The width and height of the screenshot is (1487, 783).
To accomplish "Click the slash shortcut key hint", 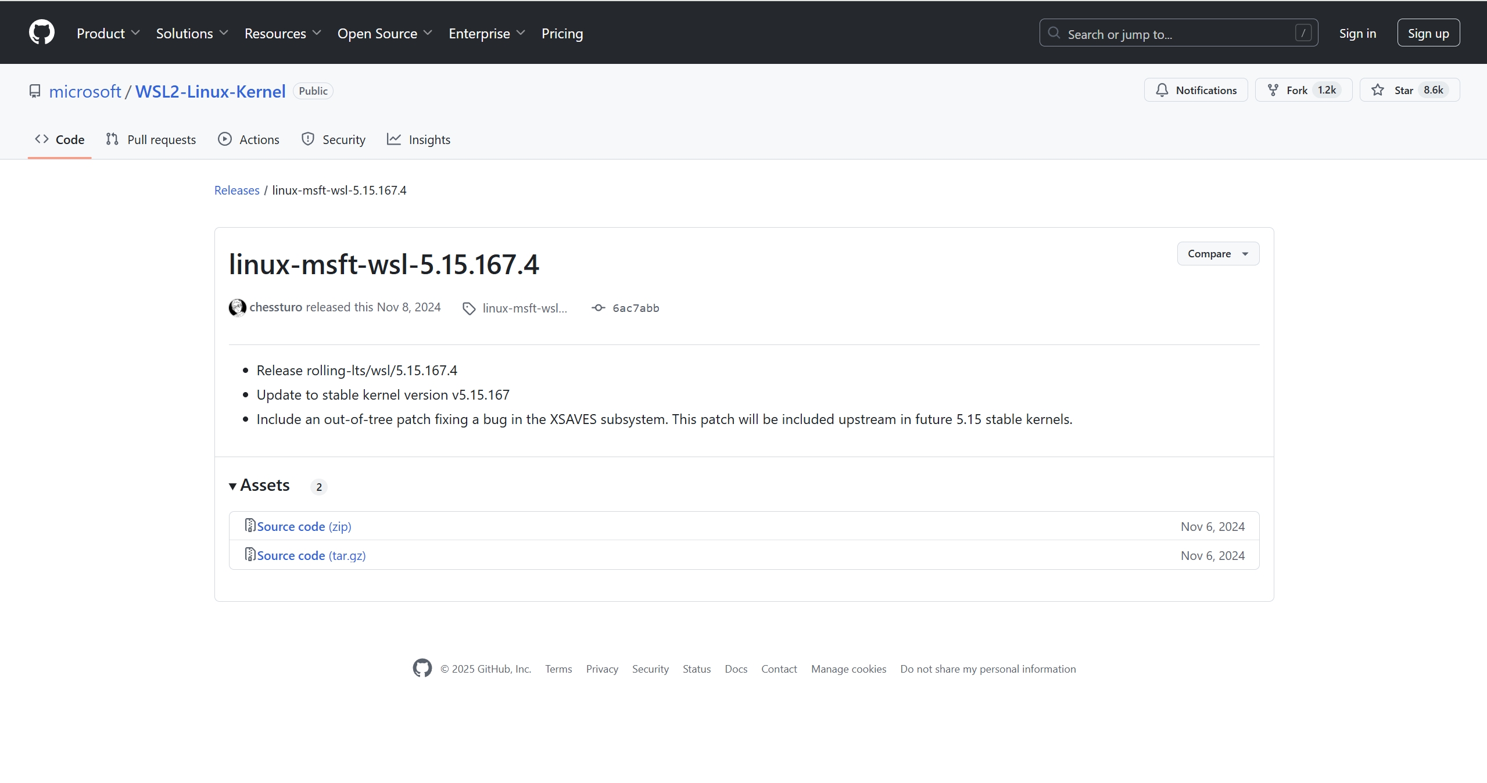I will pos(1303,33).
